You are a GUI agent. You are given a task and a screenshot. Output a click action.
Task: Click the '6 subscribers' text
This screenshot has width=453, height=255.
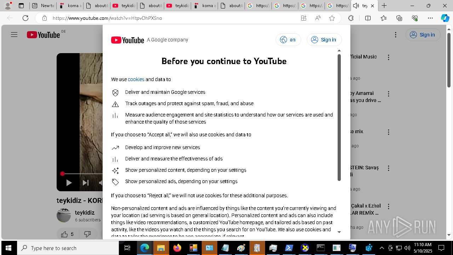(x=88, y=220)
